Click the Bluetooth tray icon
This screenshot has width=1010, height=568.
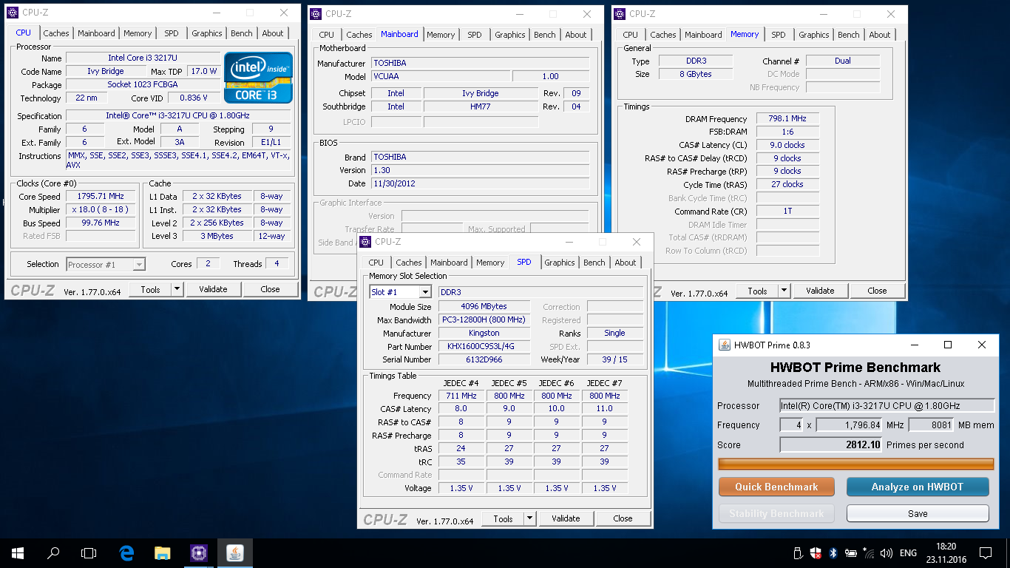pos(833,552)
